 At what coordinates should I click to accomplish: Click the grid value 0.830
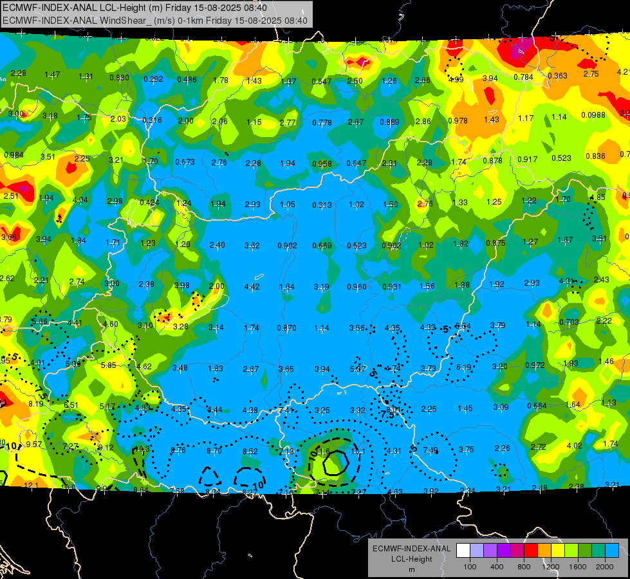[x=119, y=78]
